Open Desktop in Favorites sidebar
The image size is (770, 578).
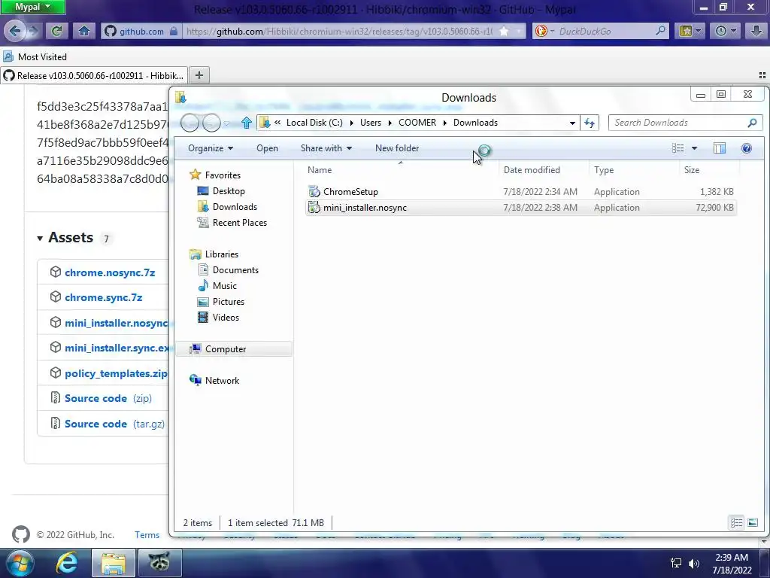tap(229, 190)
